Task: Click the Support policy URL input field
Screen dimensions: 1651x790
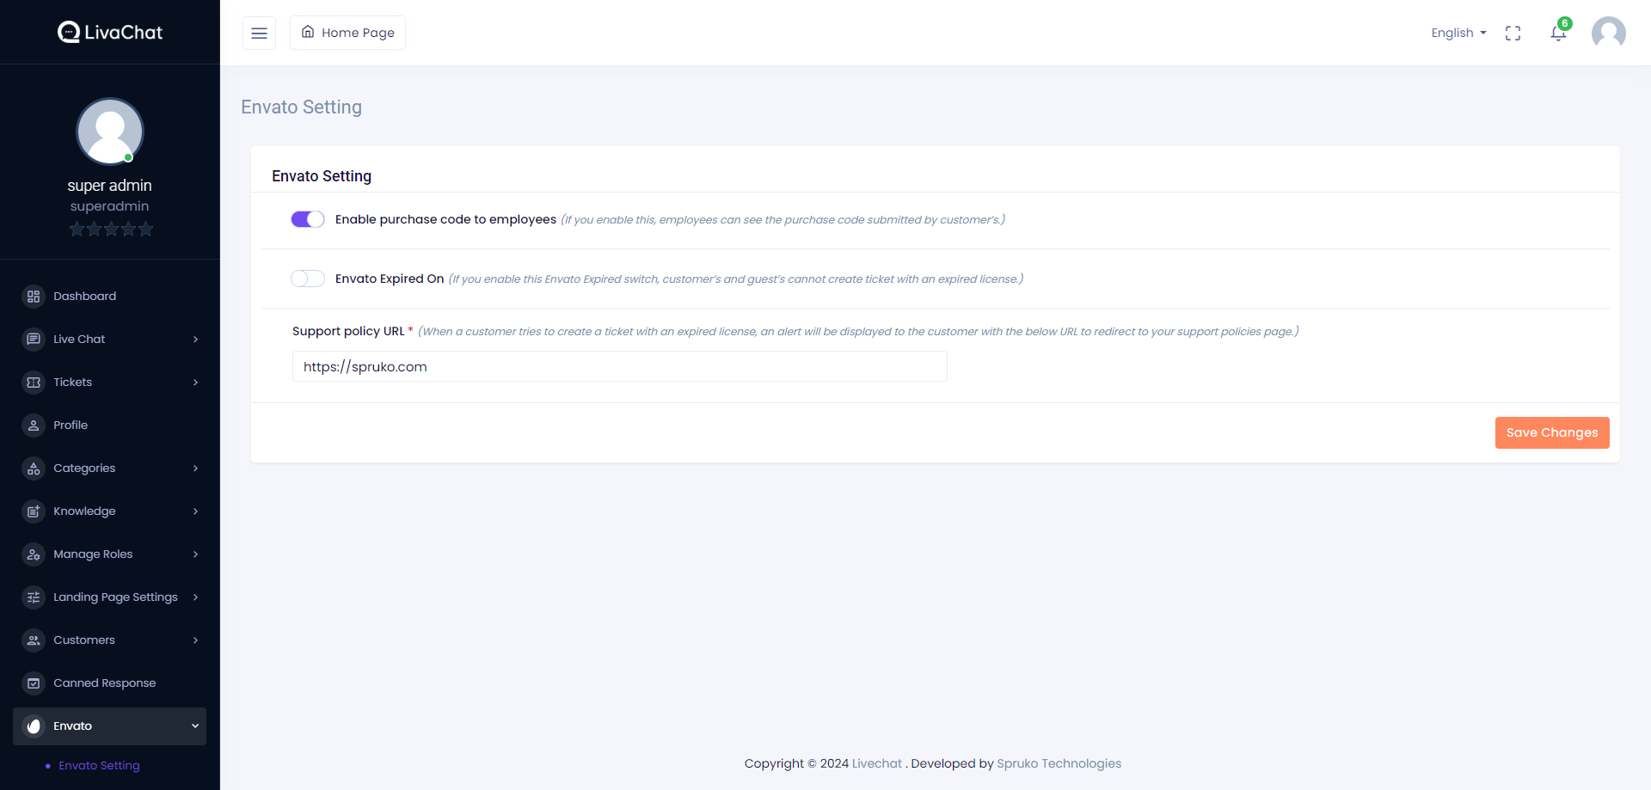Action: pyautogui.click(x=619, y=366)
